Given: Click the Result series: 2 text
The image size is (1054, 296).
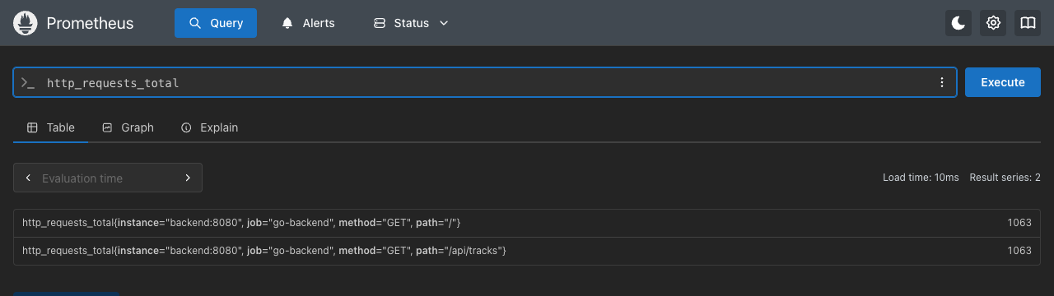Looking at the screenshot, I should point(1005,178).
